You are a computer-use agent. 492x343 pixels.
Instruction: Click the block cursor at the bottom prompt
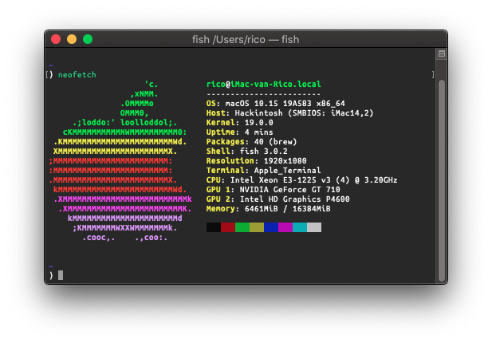(61, 275)
